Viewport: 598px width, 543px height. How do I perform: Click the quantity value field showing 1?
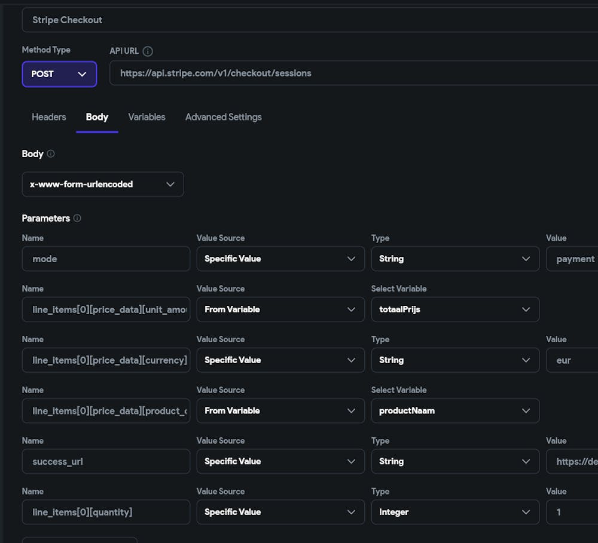572,512
